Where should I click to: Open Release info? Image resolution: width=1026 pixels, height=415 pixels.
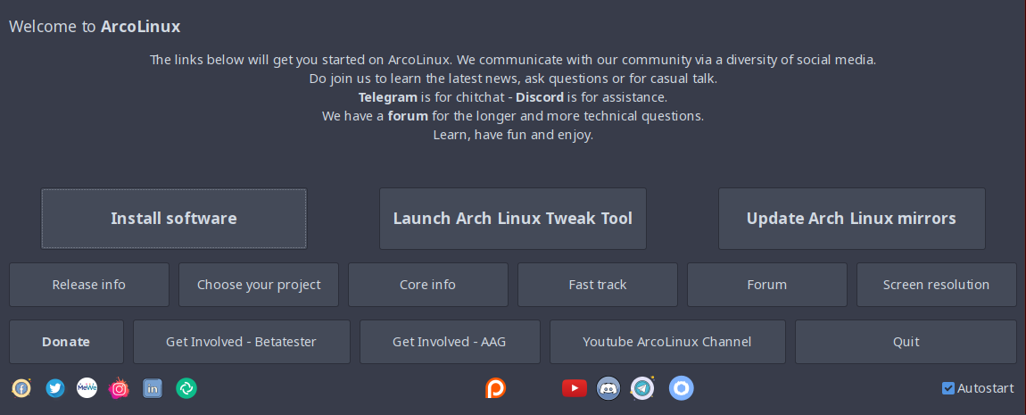[89, 285]
